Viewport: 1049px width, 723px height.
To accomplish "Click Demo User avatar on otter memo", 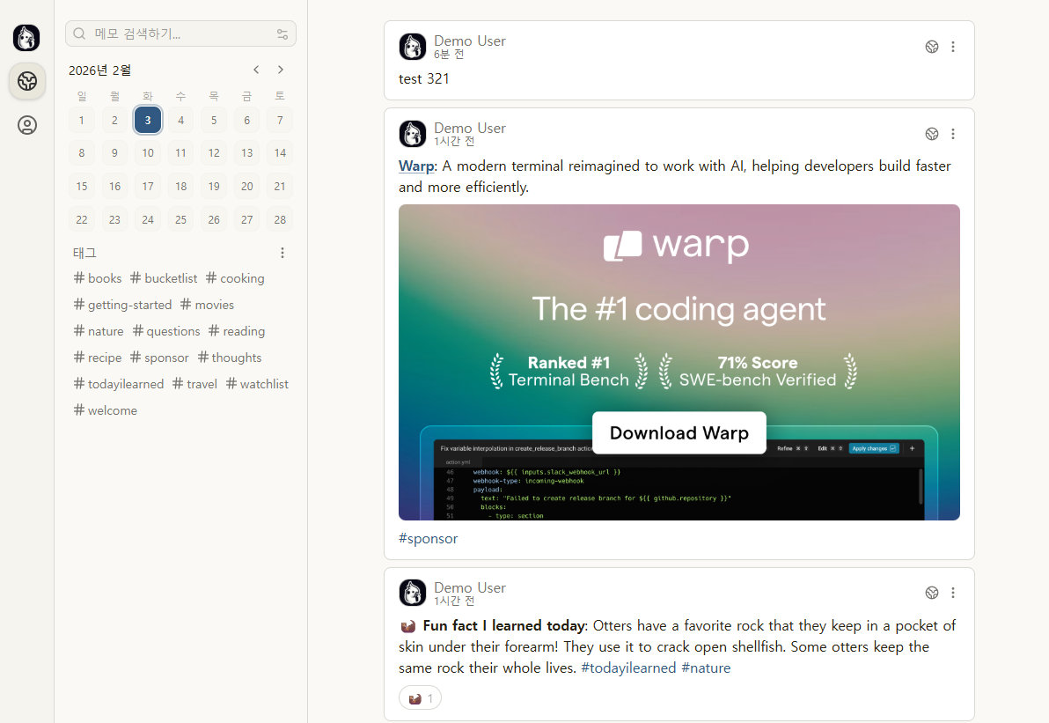I will click(x=413, y=593).
